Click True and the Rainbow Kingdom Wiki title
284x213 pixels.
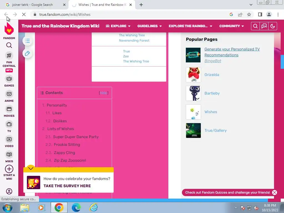(x=60, y=26)
